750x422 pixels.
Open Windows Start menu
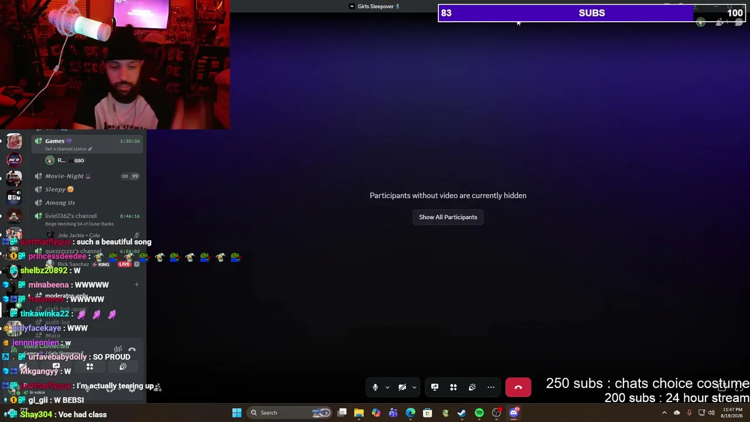(x=237, y=413)
